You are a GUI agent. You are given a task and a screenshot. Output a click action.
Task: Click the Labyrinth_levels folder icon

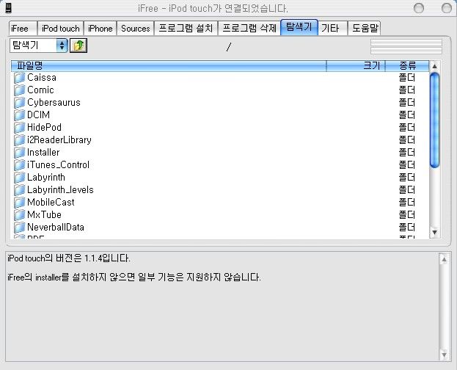pyautogui.click(x=20, y=190)
